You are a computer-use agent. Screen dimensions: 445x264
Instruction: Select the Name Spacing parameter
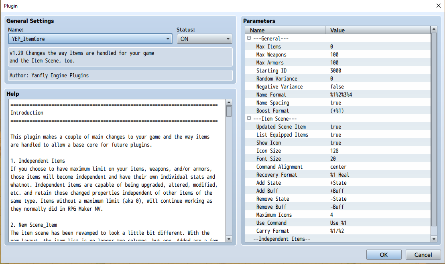pyautogui.click(x=338, y=103)
